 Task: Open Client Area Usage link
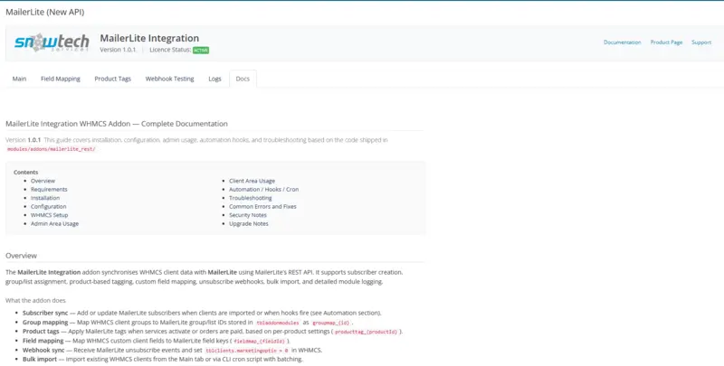252,181
